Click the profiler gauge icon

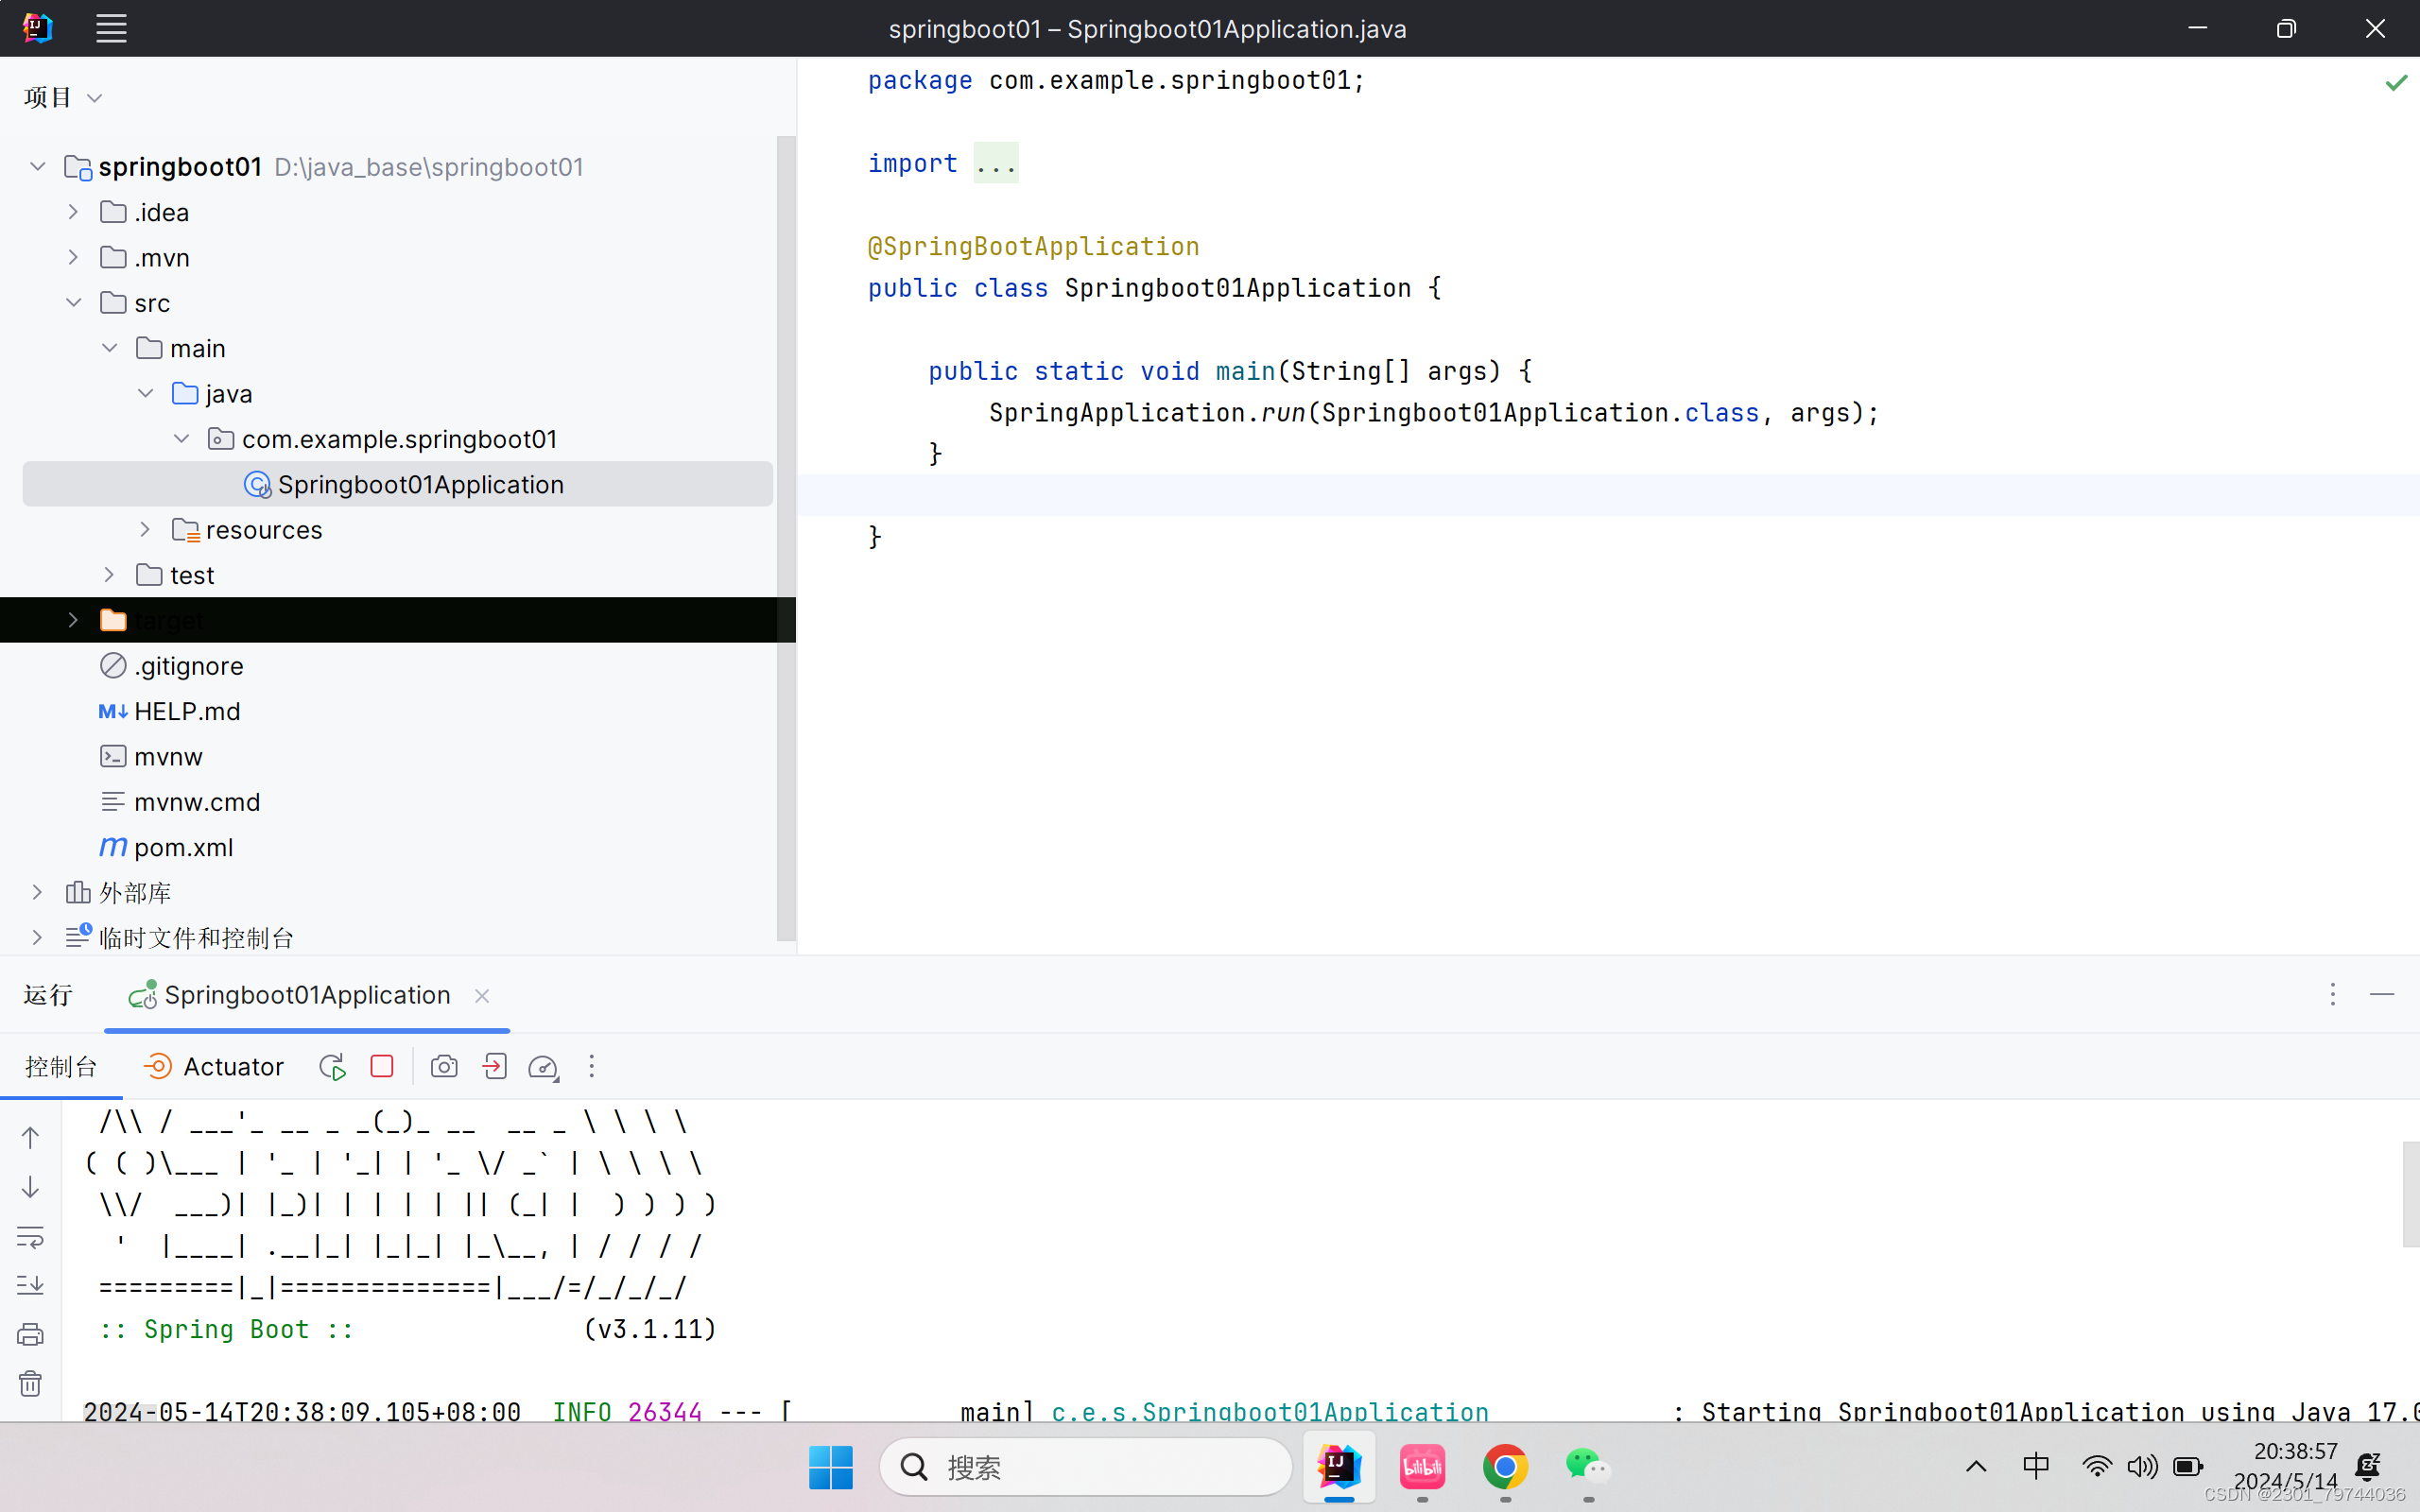[543, 1067]
